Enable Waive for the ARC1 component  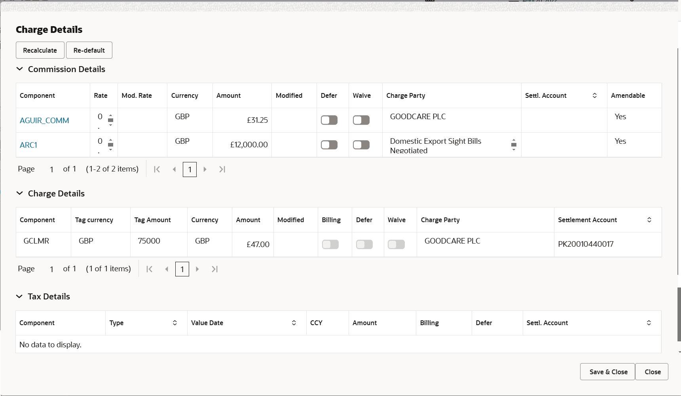tap(361, 145)
